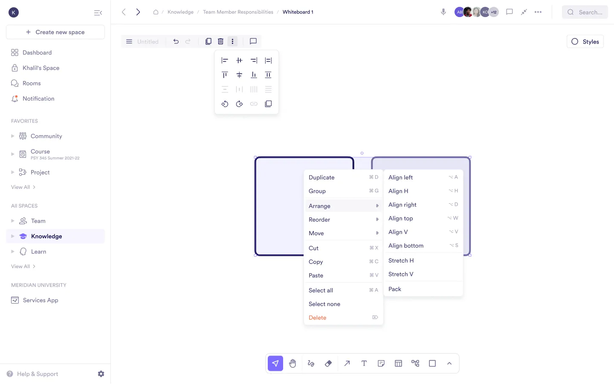The image size is (614, 384).
Task: Mute the microphone in the header
Action: (443, 12)
